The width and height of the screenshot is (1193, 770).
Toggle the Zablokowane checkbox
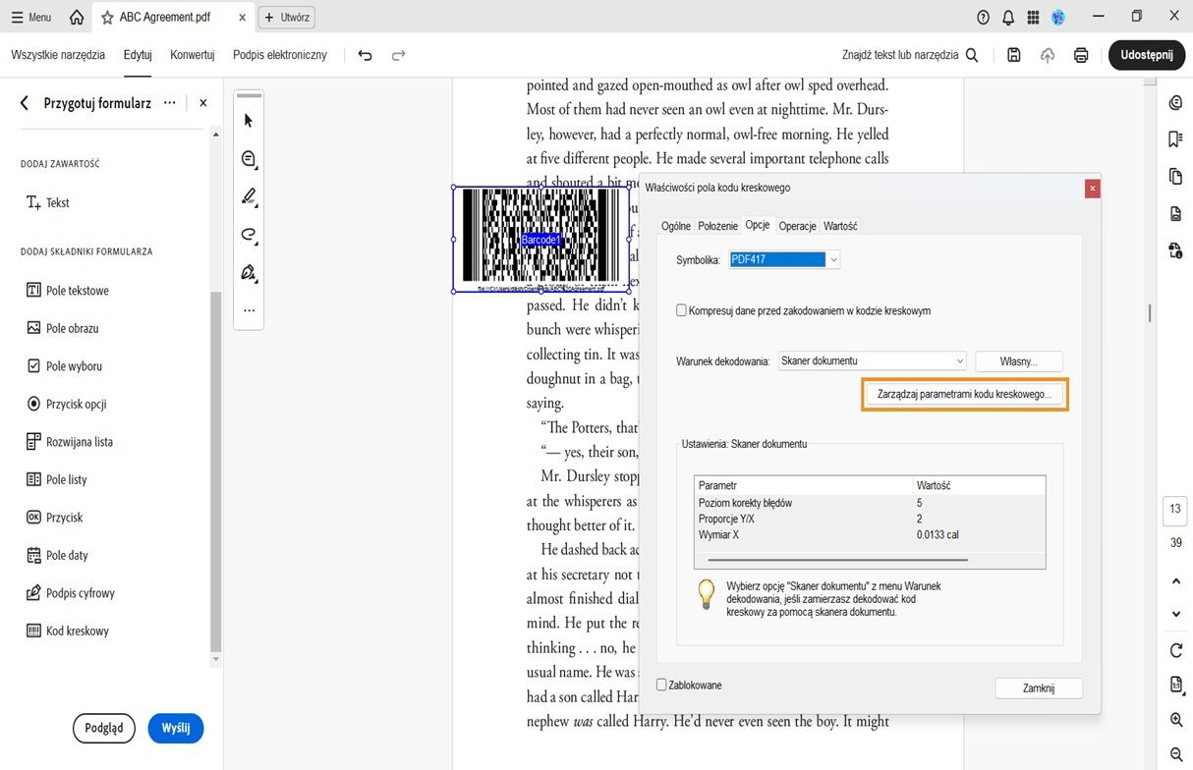click(661, 685)
